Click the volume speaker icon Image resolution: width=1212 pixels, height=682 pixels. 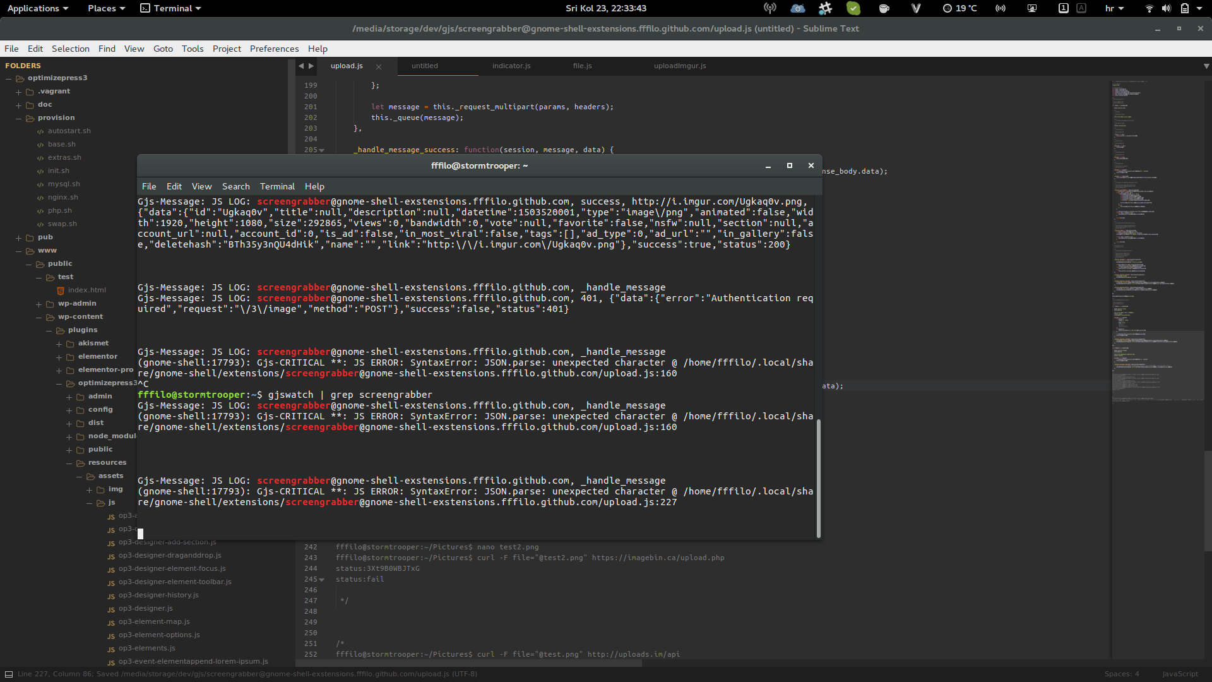pos(1167,8)
